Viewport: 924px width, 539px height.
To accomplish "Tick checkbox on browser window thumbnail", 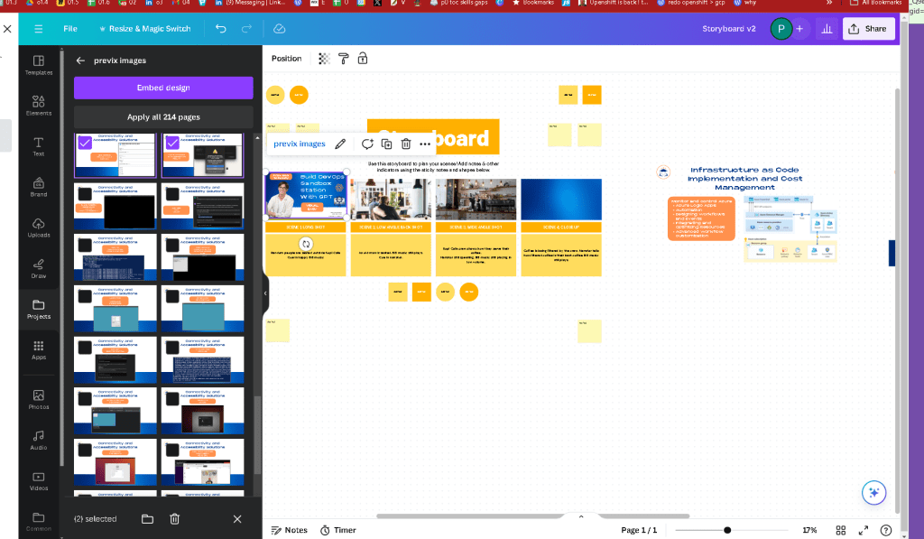I will [x=172, y=450].
